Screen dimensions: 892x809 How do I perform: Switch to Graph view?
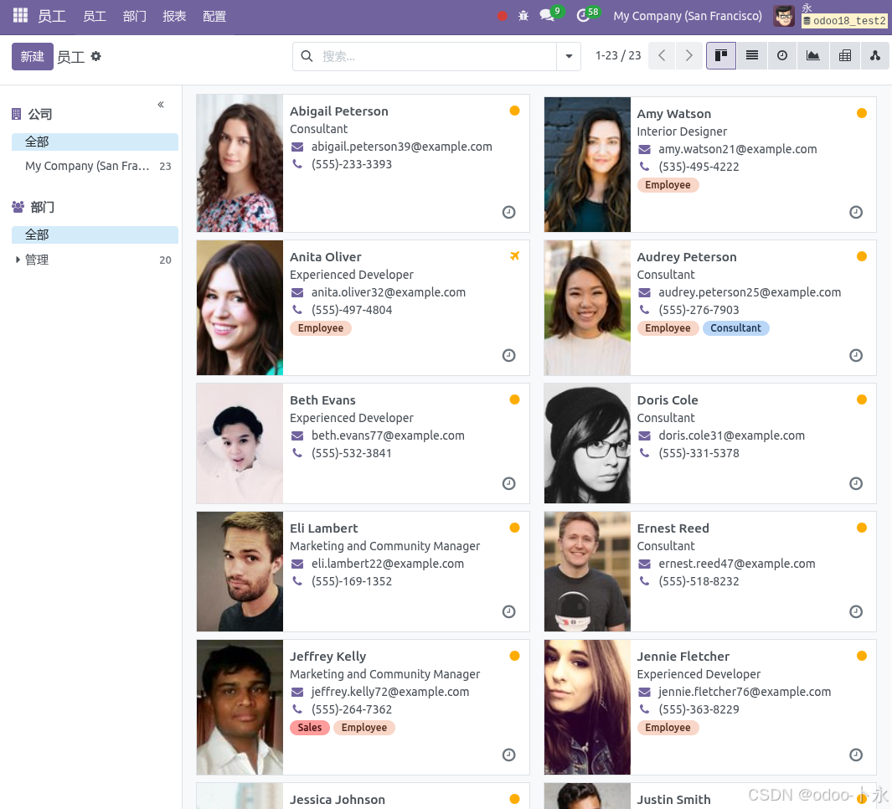click(x=813, y=56)
